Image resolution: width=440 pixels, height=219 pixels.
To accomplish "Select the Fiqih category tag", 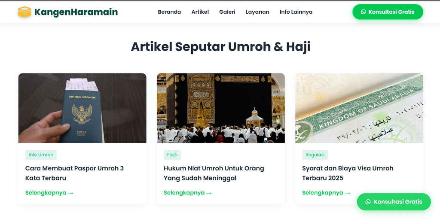I will pos(172,155).
